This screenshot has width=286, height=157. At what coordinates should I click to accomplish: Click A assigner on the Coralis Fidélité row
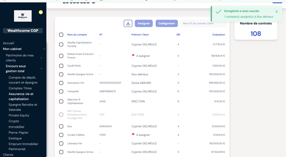pyautogui.click(x=143, y=135)
